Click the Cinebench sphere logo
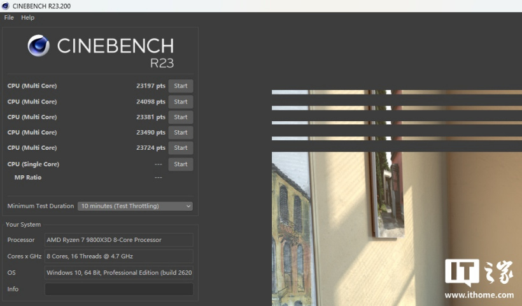 click(x=39, y=46)
